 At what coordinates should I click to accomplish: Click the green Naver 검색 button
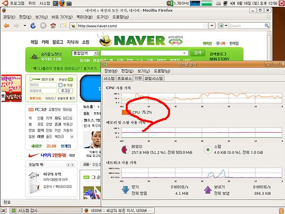pos(198,53)
